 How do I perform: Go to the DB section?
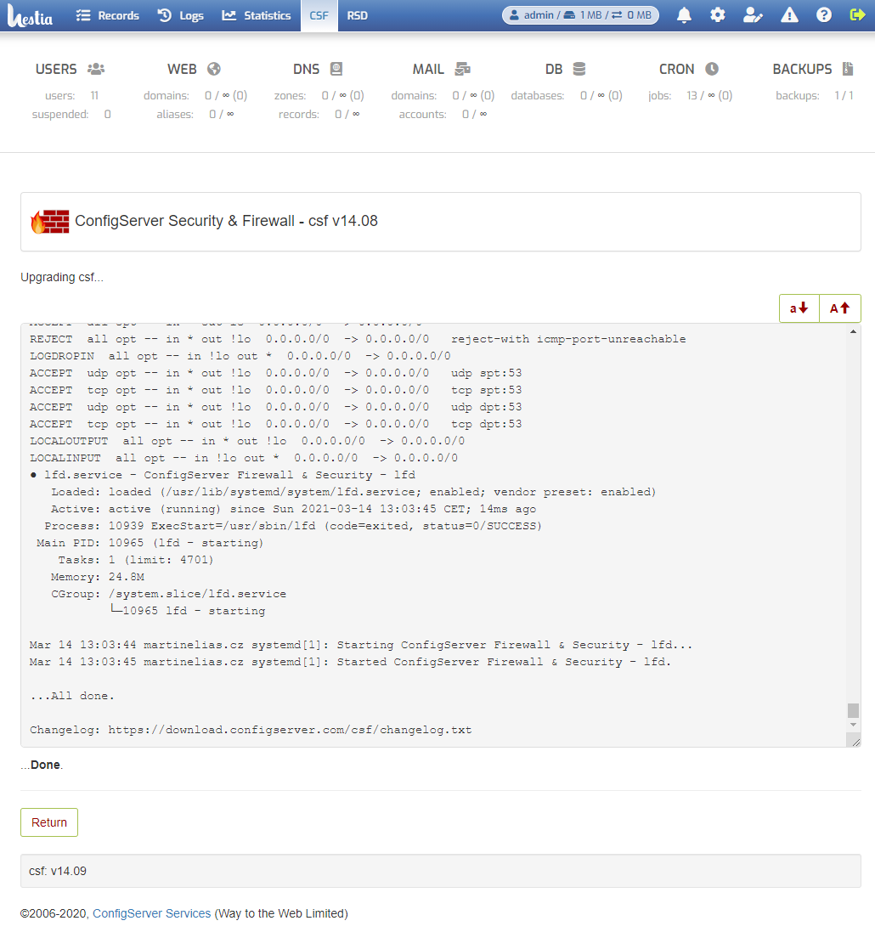pyautogui.click(x=554, y=69)
